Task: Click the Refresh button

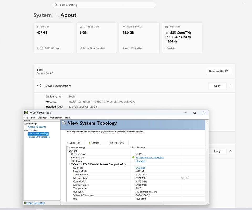Action: (98, 143)
